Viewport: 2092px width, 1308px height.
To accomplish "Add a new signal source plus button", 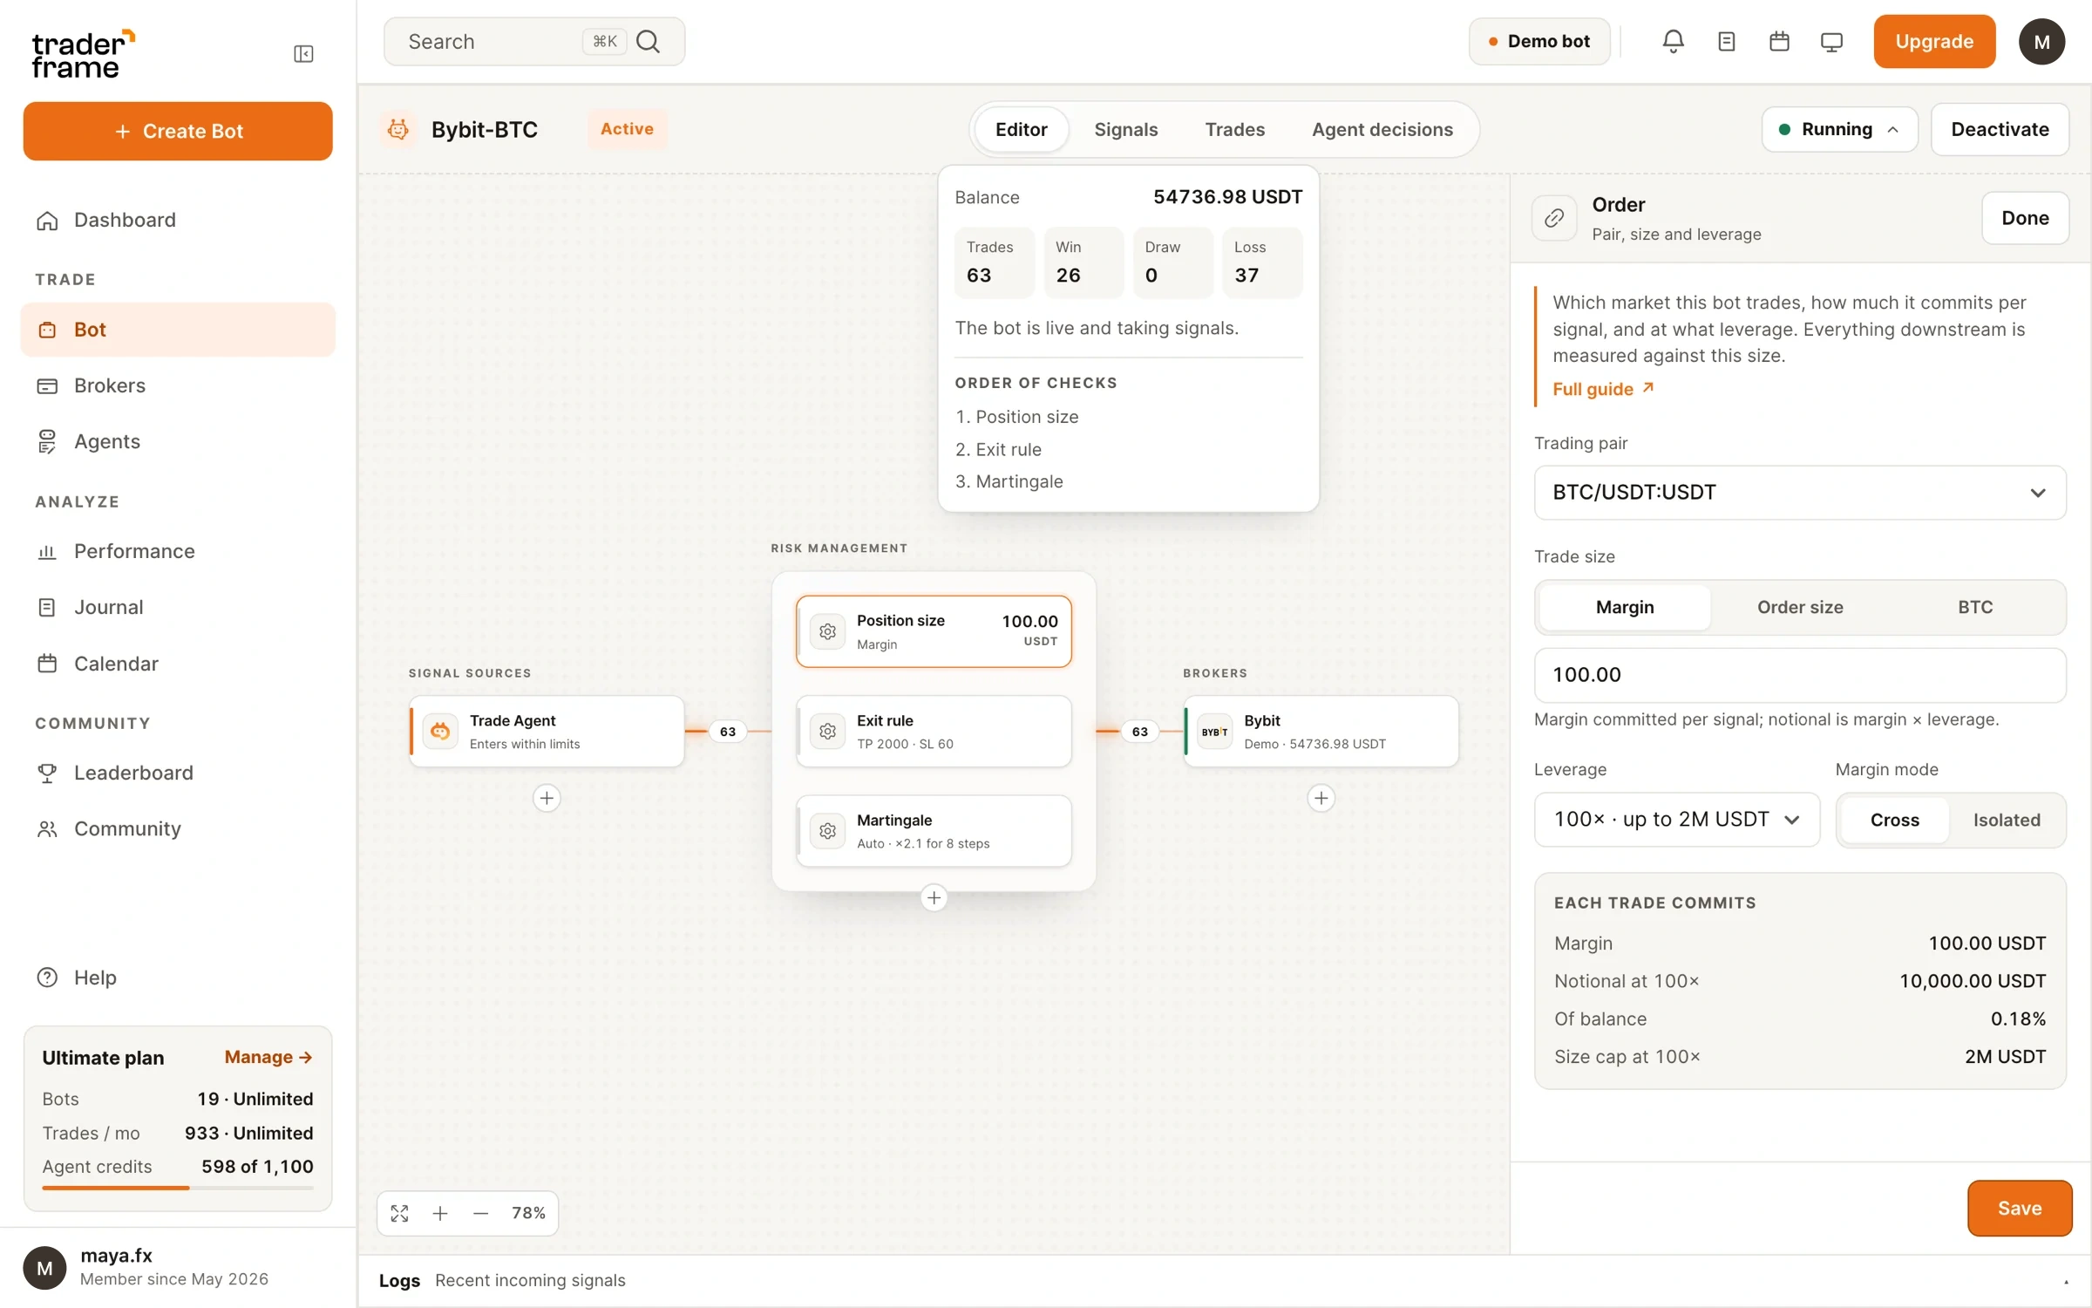I will coord(547,798).
